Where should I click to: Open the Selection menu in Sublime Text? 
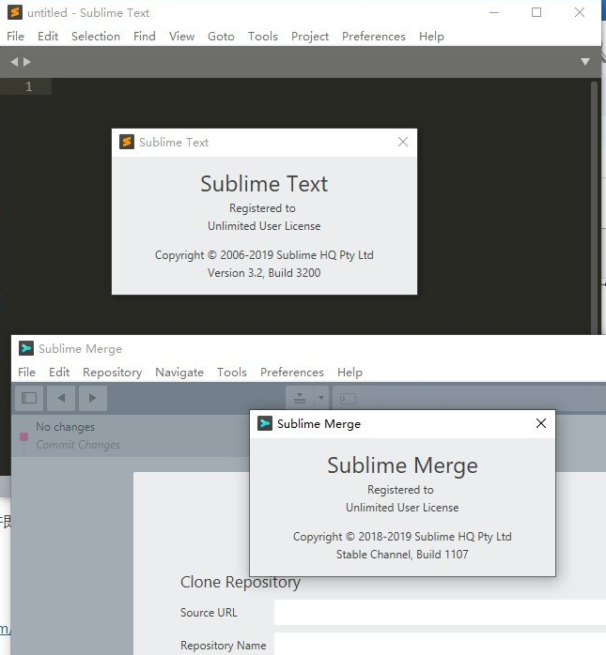[x=96, y=37]
